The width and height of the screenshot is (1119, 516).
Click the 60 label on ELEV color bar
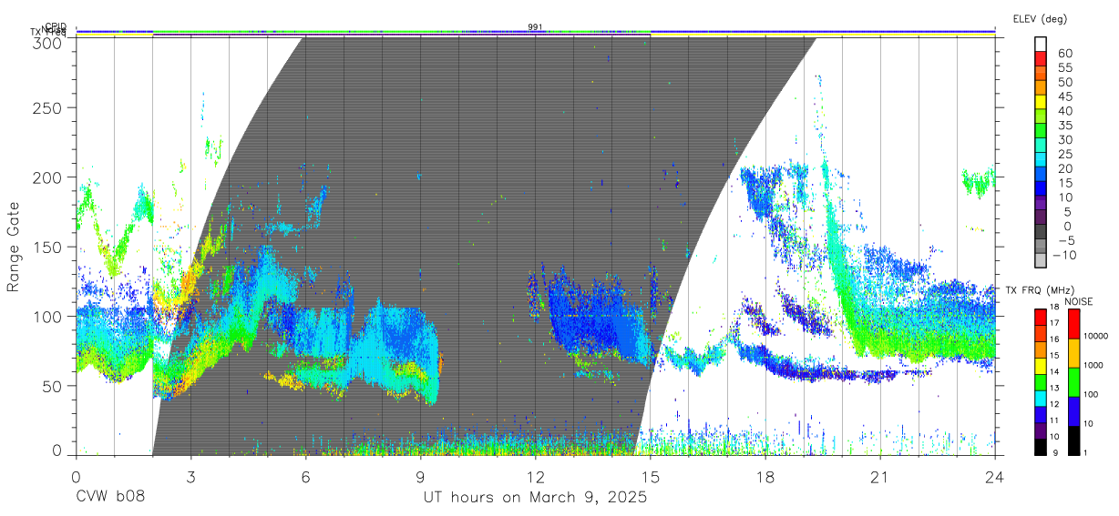pyautogui.click(x=1065, y=54)
